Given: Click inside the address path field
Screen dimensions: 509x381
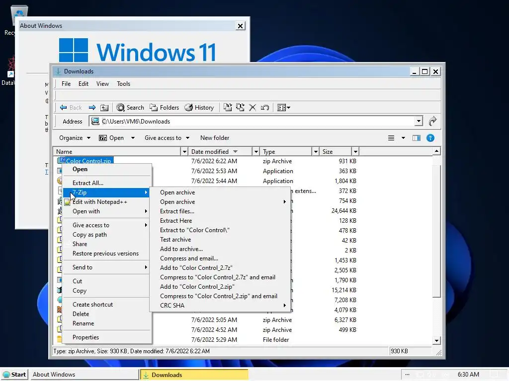Looking at the screenshot, I should click(x=256, y=121).
